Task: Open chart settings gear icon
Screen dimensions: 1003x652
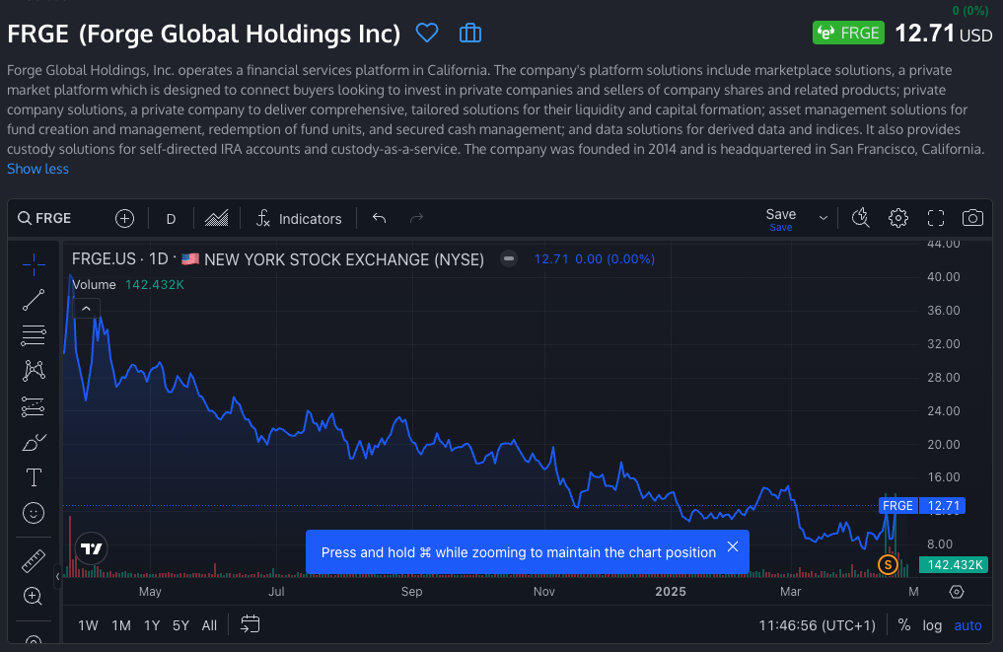Action: click(x=897, y=218)
